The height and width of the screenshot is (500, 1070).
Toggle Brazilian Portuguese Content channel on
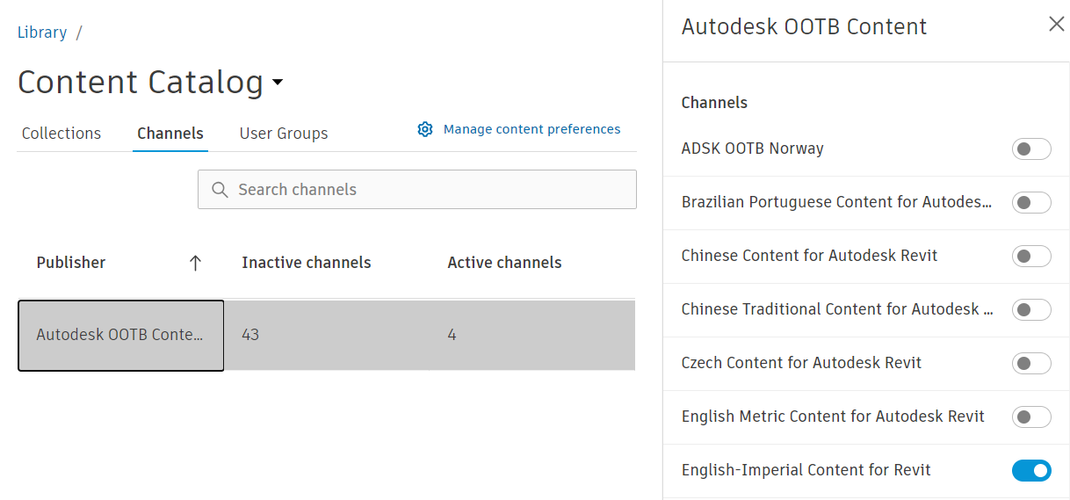point(1031,203)
